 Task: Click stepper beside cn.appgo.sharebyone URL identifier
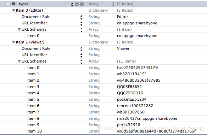tap(81, 24)
